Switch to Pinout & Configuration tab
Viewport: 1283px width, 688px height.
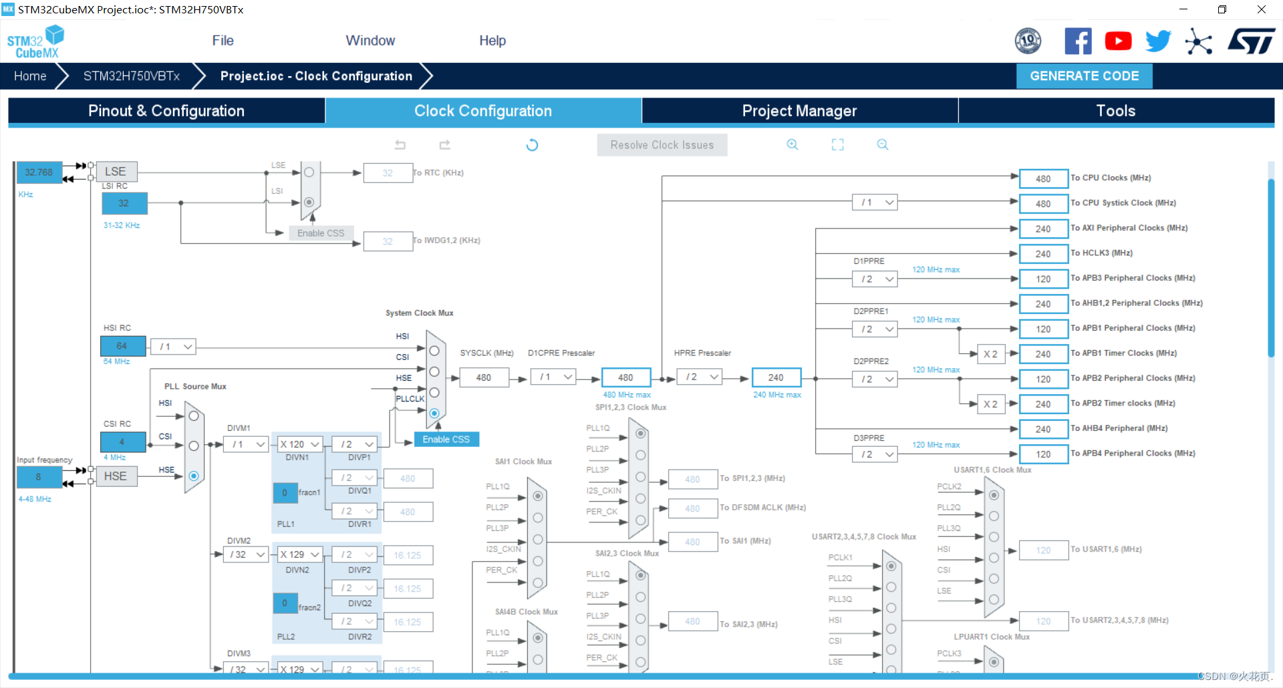tap(166, 111)
